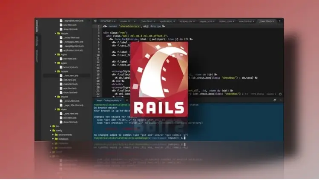
Task: Click line number 5 in the editor gutter
Action: [x=99, y=39]
